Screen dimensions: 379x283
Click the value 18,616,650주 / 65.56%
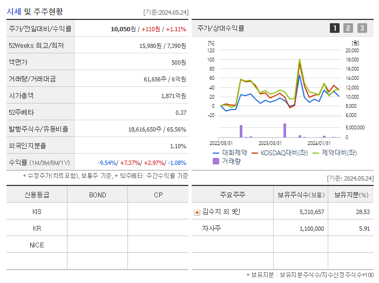click(157, 129)
